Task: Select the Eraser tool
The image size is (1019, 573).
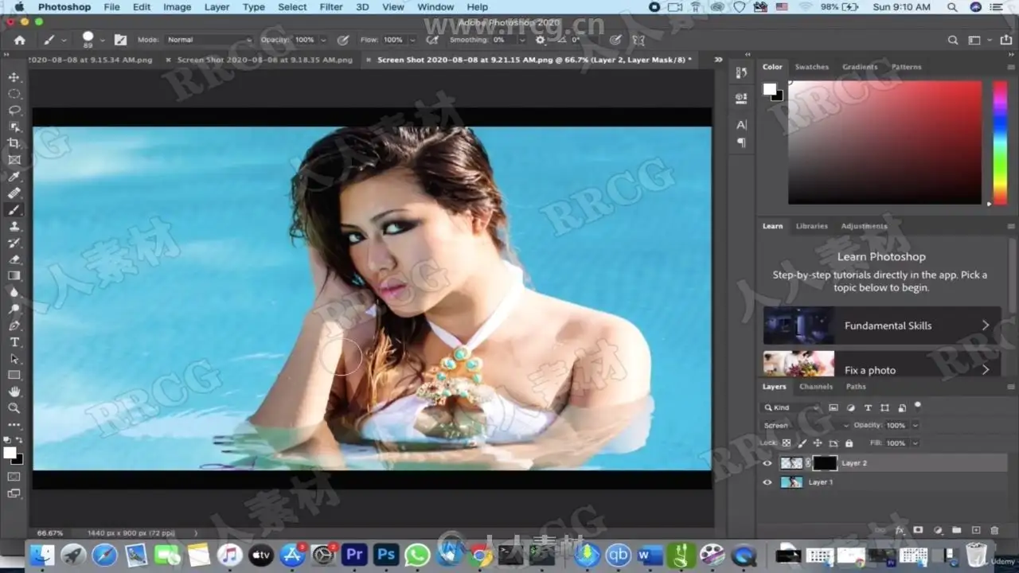Action: click(x=14, y=259)
